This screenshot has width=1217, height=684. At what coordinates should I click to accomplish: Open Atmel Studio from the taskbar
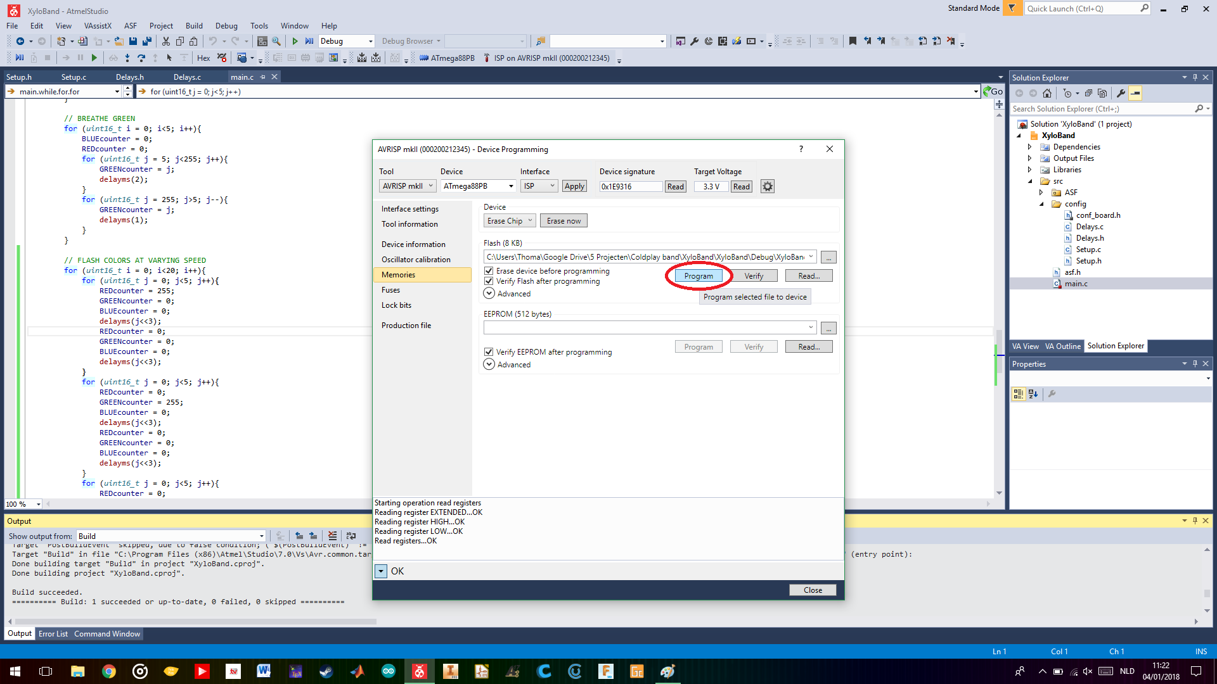(420, 671)
